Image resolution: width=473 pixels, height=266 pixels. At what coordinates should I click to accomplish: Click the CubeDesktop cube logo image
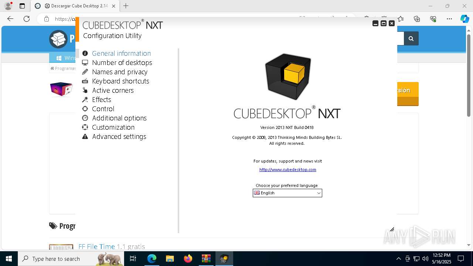tap(288, 76)
